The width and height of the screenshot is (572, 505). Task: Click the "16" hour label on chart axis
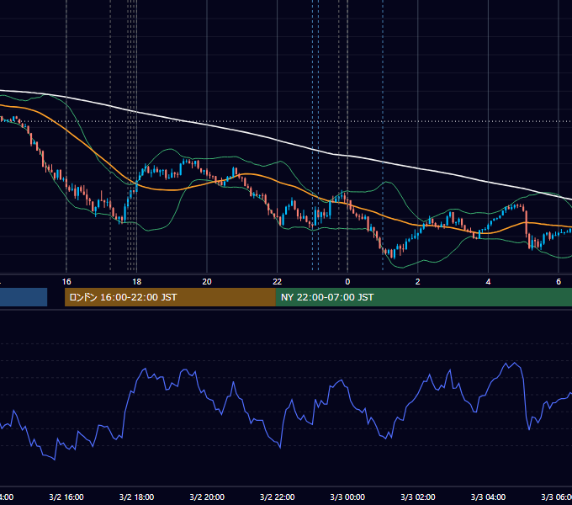66,282
